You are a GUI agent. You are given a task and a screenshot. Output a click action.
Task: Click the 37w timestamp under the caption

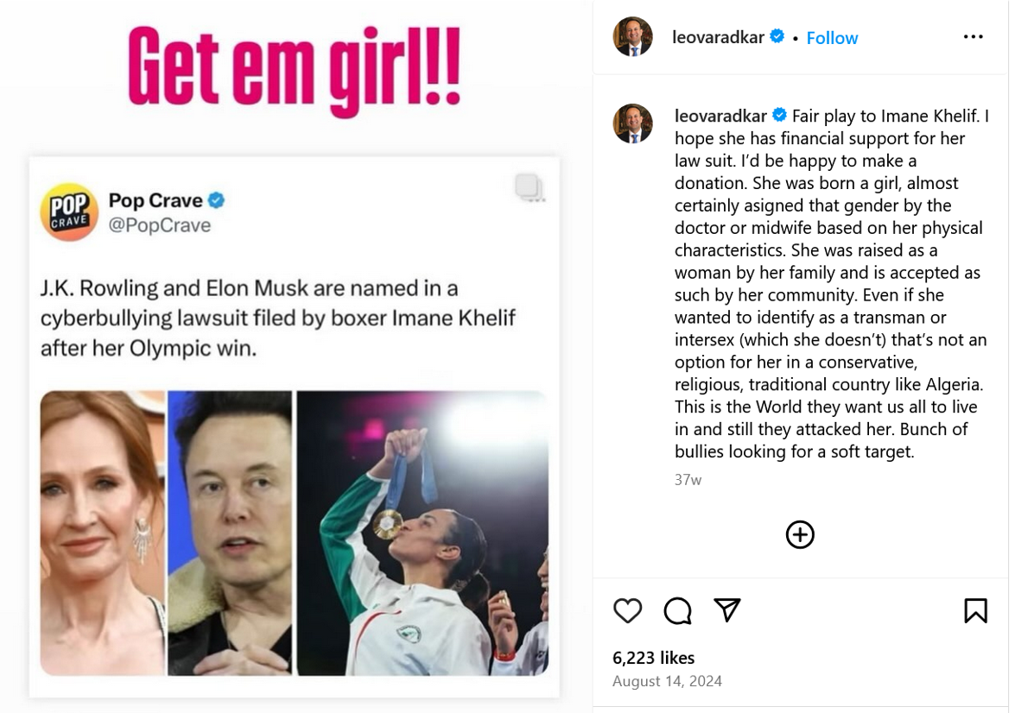(x=688, y=480)
